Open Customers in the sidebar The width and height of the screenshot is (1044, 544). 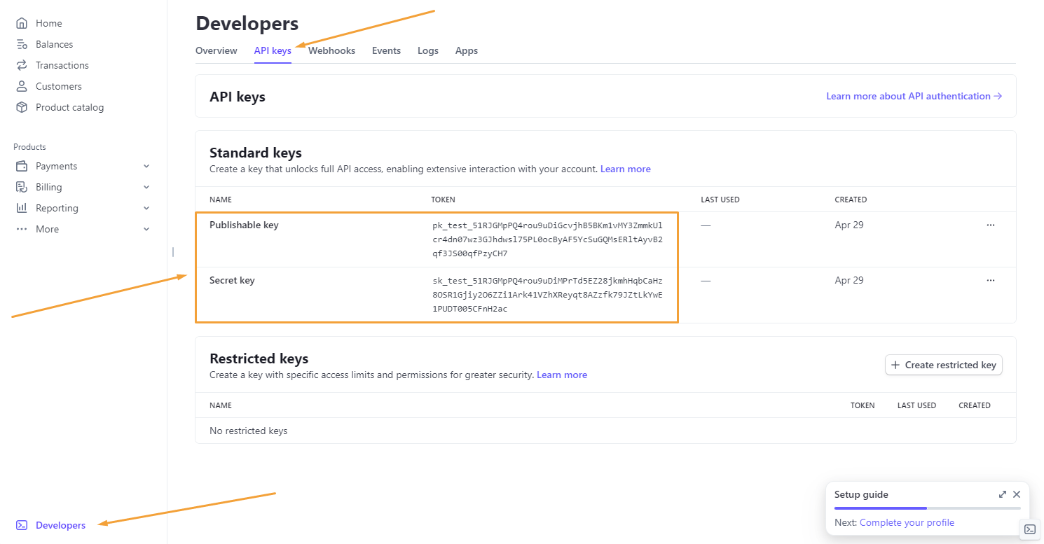59,86
